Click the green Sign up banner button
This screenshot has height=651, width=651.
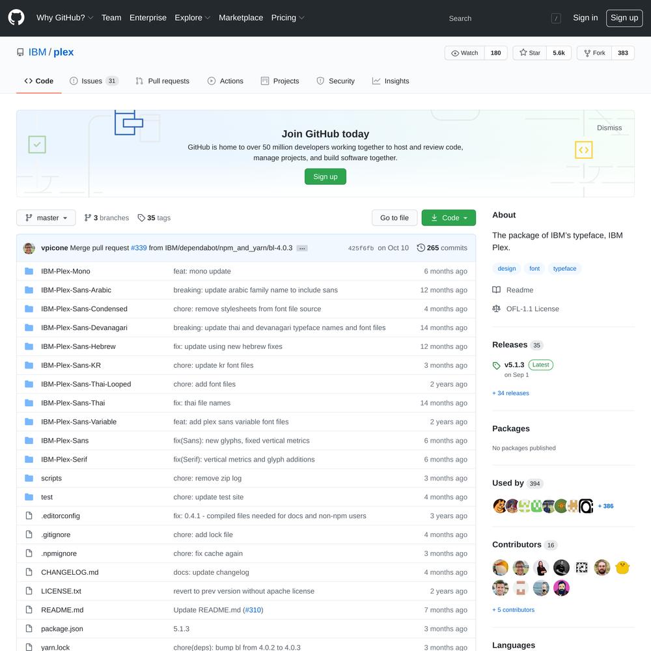click(x=325, y=176)
